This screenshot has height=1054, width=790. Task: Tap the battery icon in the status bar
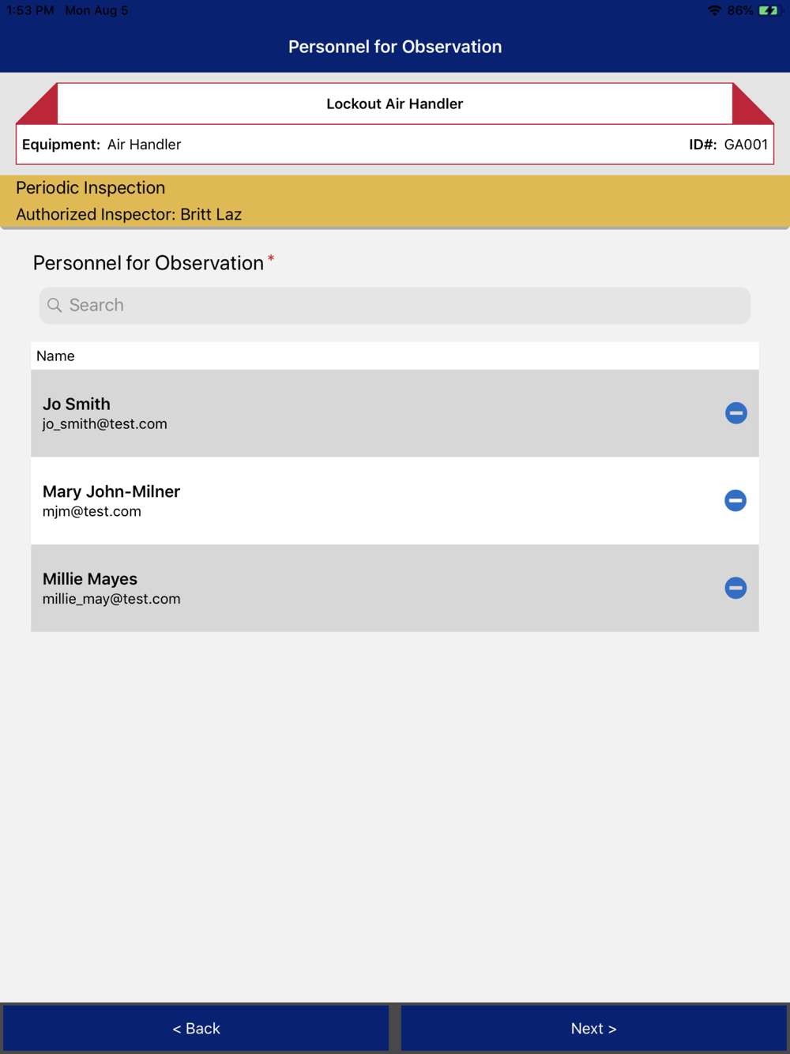(x=768, y=10)
